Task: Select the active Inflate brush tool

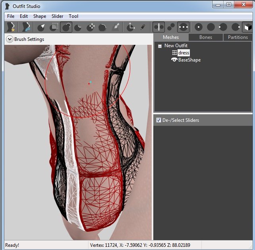Action: tap(66, 27)
